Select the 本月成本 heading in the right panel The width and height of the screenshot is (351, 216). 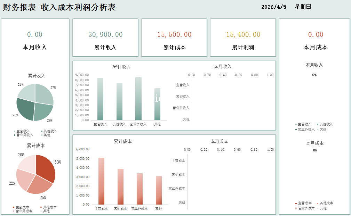316,47
